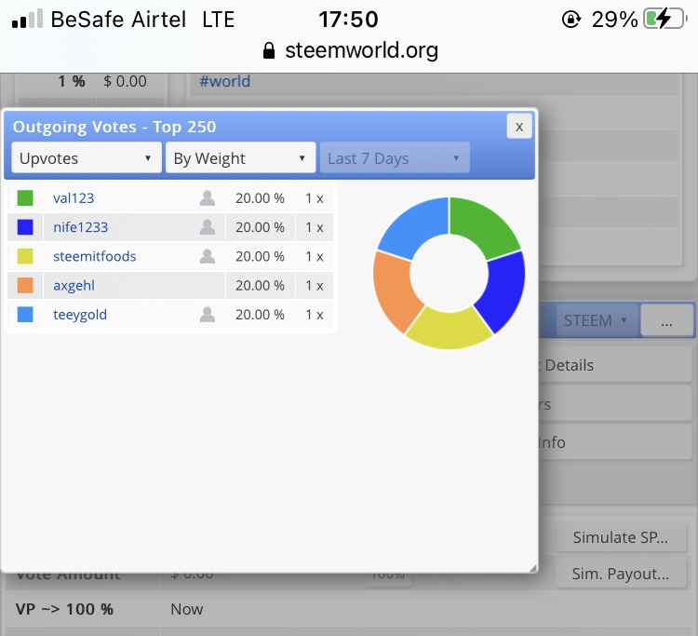Click the Details button behind the dialog
Image resolution: width=698 pixels, height=636 pixels.
615,365
